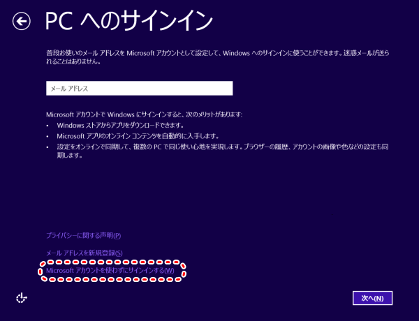The image size is (419, 321).
Task: Click the PC へのサインイン heading
Action: coord(128,21)
